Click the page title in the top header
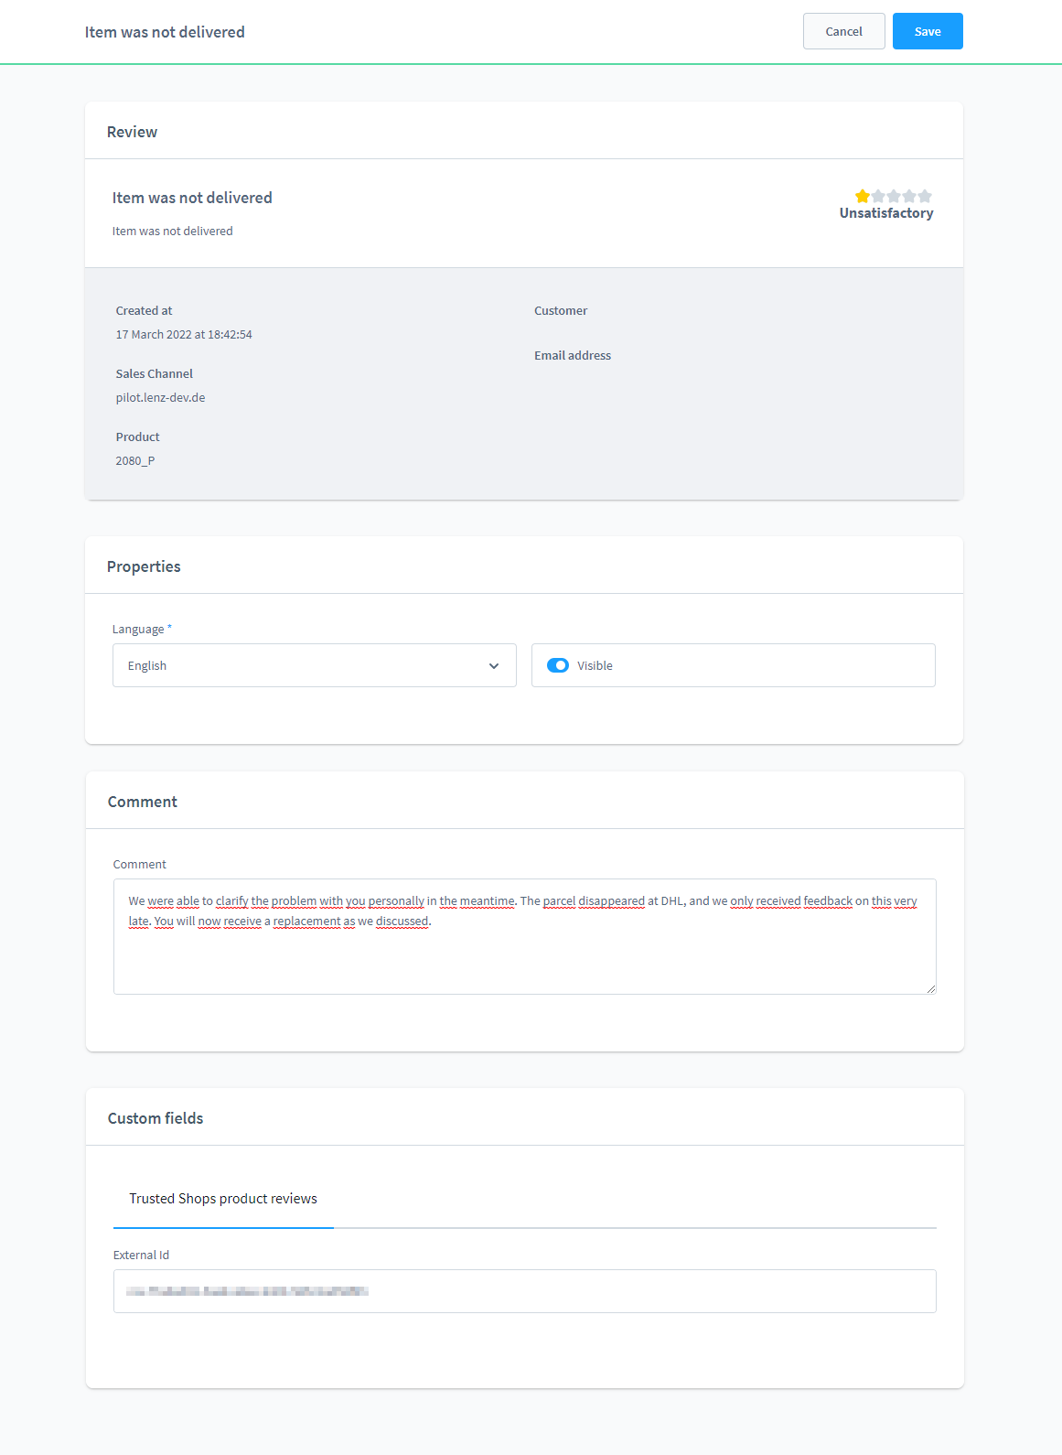Image resolution: width=1062 pixels, height=1455 pixels. [165, 32]
